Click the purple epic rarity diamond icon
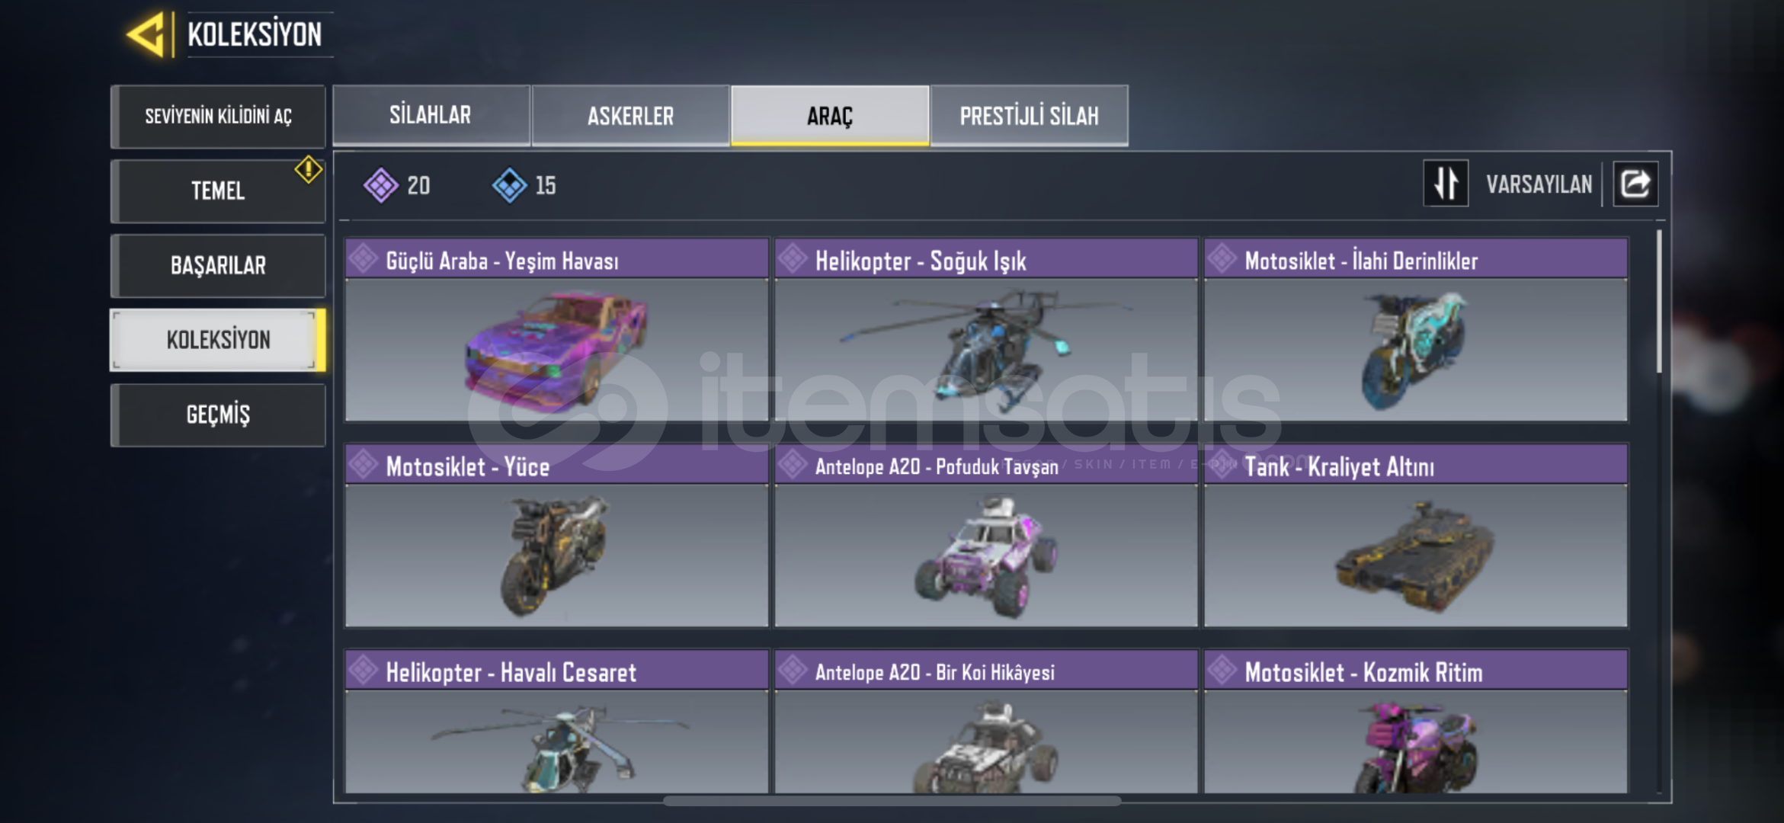 pos(380,185)
